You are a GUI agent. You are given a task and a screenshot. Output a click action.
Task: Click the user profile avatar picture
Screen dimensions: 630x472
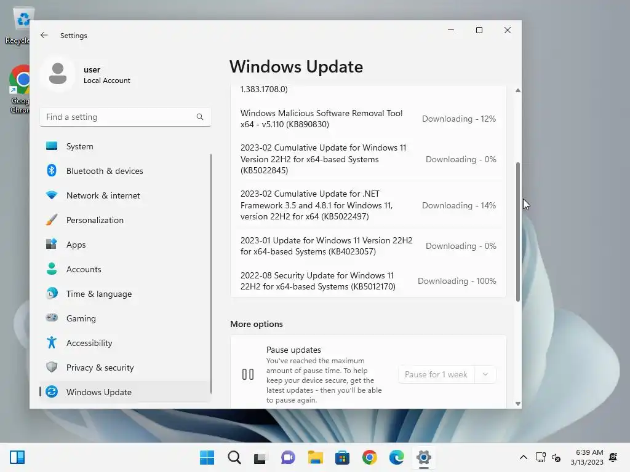pos(58,74)
